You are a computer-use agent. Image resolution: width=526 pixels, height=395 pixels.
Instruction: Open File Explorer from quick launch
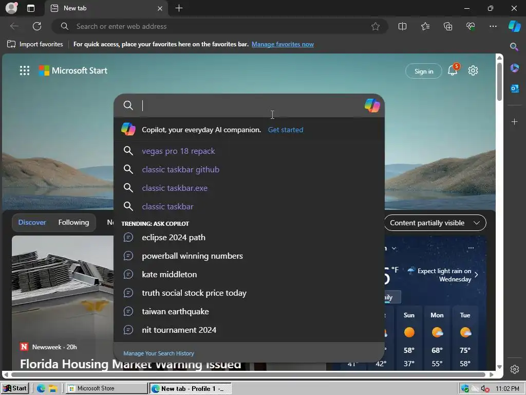pyautogui.click(x=53, y=388)
